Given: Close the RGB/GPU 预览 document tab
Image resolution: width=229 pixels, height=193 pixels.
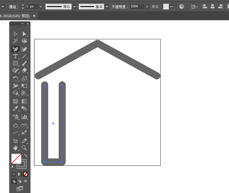Looking at the screenshot, I should [x=34, y=16].
